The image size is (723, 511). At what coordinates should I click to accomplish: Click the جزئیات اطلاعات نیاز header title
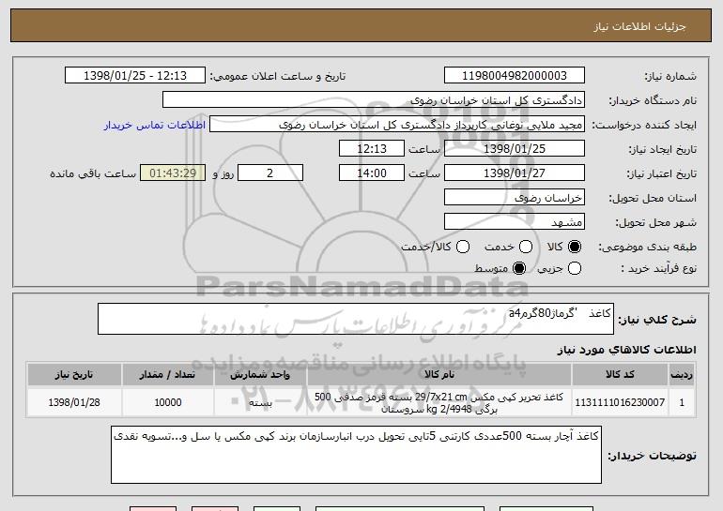[x=639, y=26]
